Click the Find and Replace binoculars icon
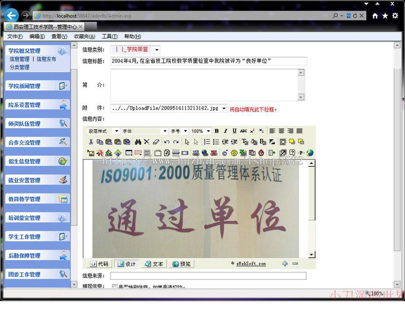Viewport: 405px width, 319px height. point(138,142)
